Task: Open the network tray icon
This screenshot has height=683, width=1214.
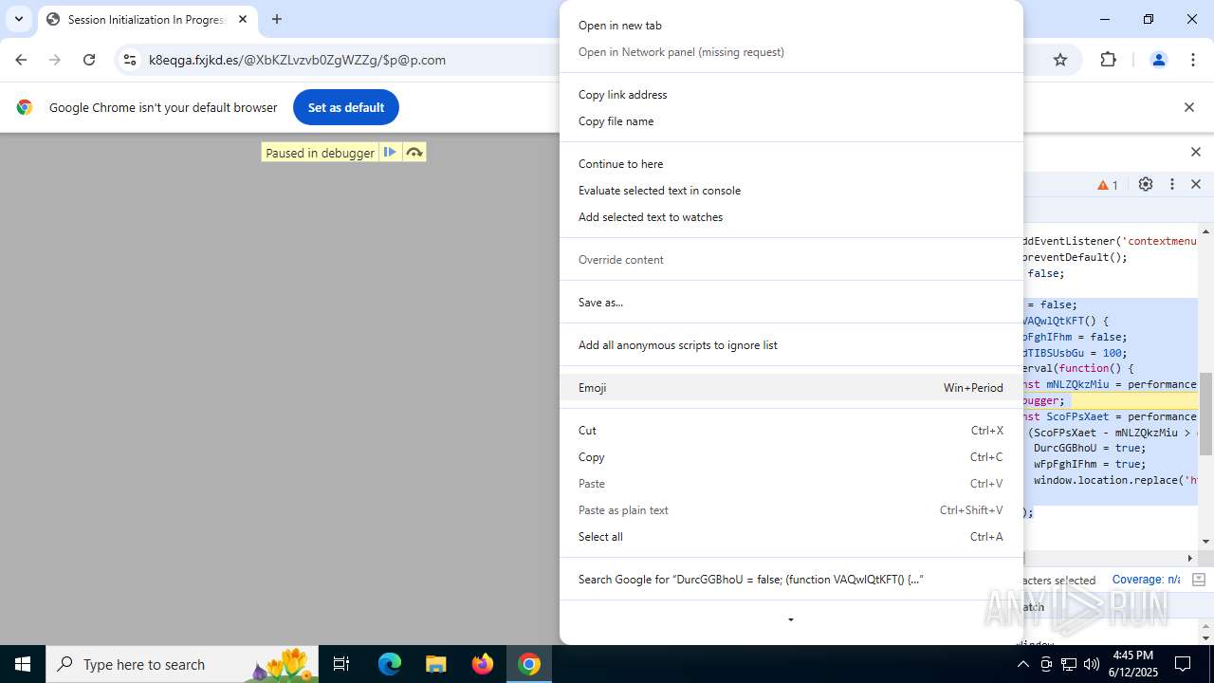Action: [x=1069, y=664]
